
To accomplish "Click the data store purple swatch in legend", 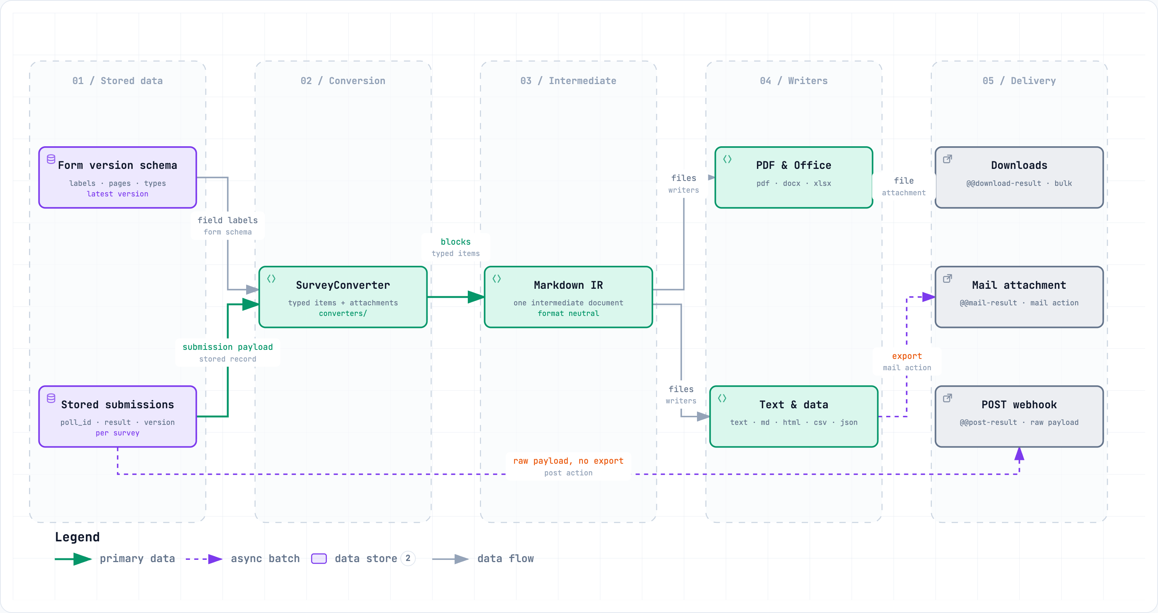I will click(319, 559).
